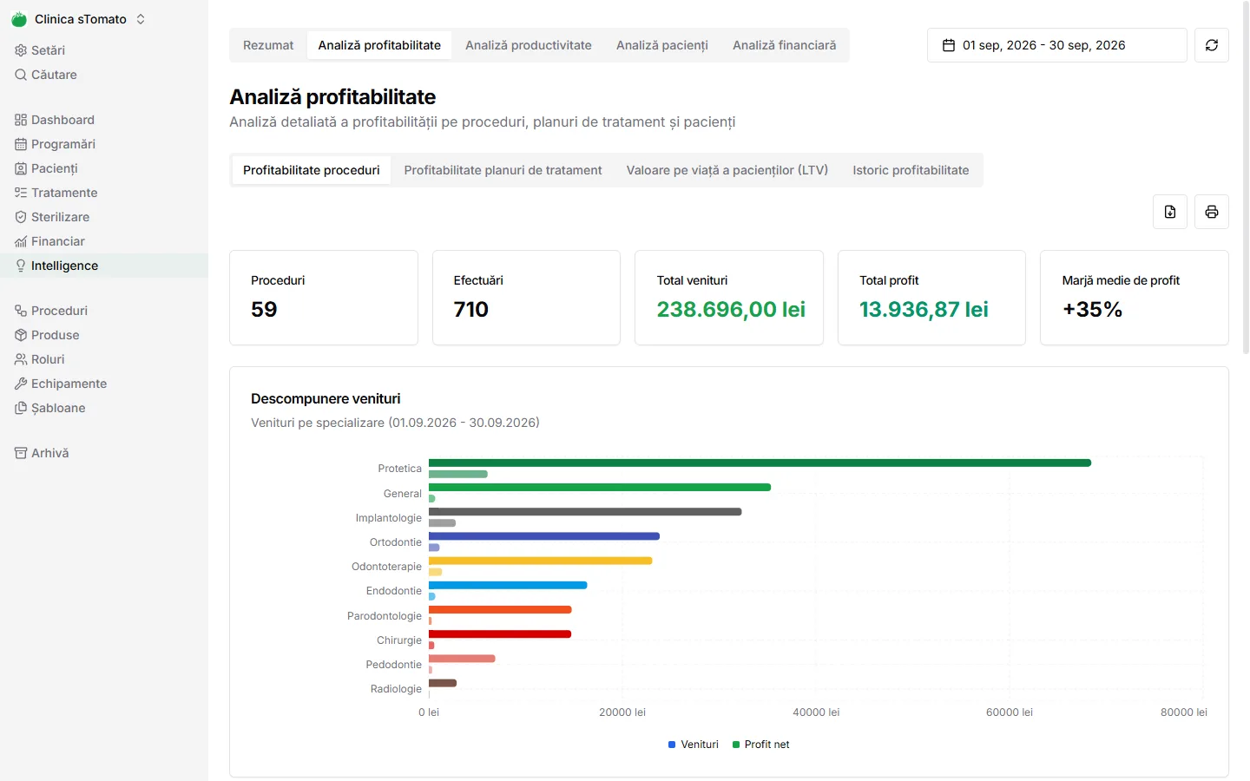
Task: Click the Roluri users icon
Action: click(21, 359)
